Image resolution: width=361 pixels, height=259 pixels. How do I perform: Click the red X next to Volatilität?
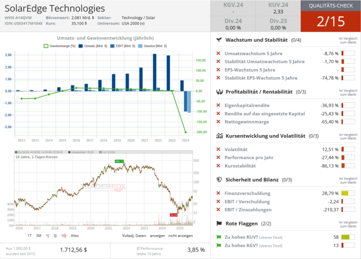[x=218, y=149]
